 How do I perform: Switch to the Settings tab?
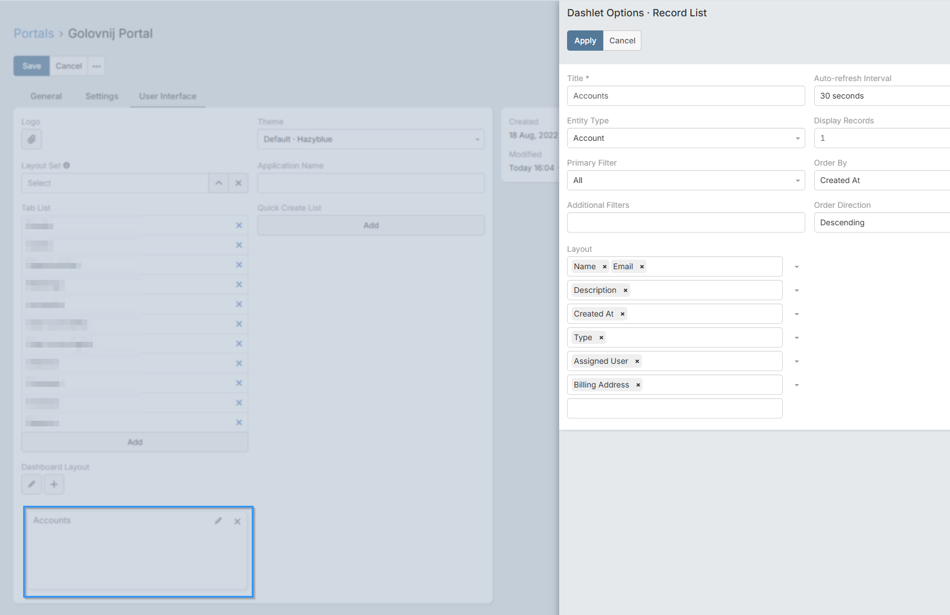pos(102,96)
